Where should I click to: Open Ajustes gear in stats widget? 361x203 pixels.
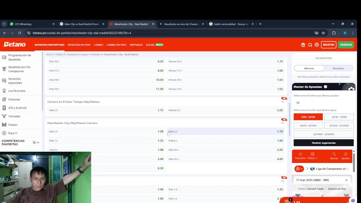(x=345, y=156)
